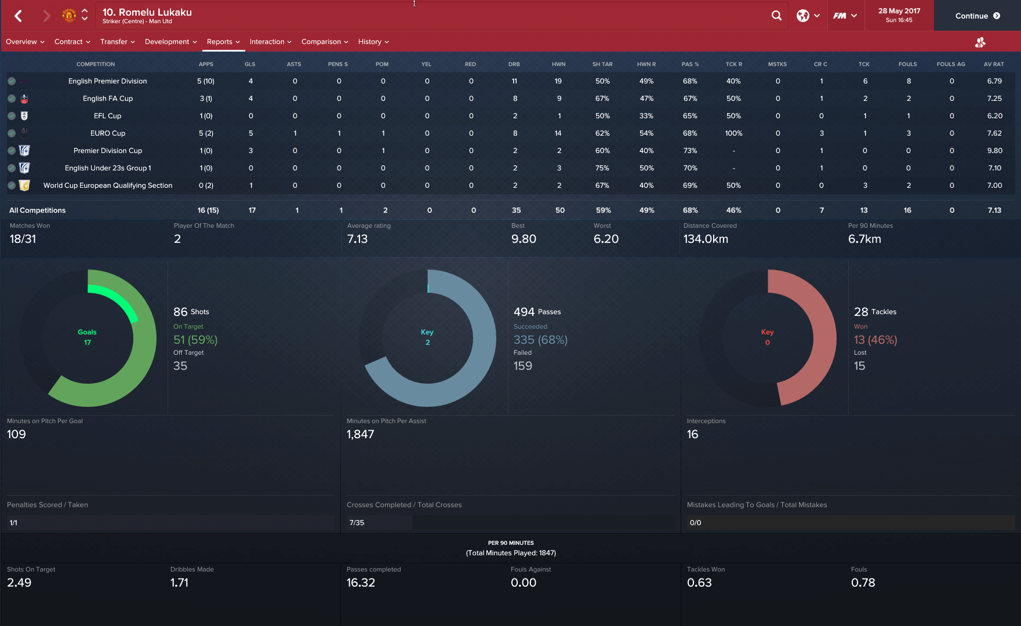1021x626 pixels.
Task: Open the FM menu
Action: click(845, 16)
